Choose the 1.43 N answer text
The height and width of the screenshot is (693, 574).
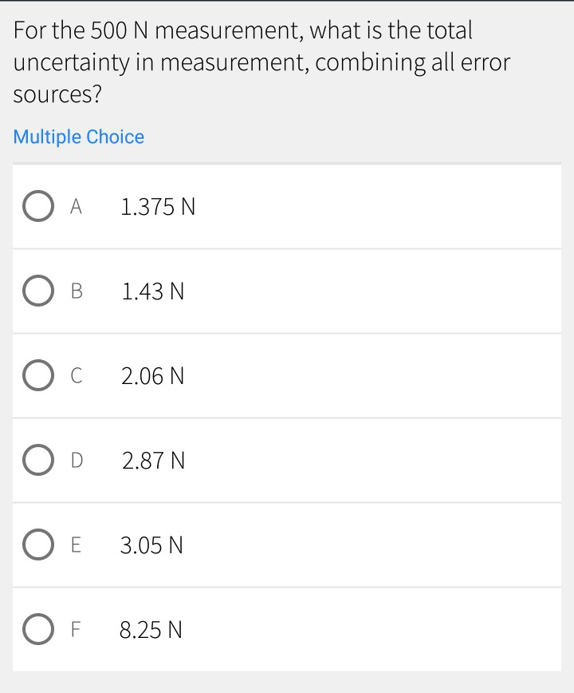[x=153, y=292]
